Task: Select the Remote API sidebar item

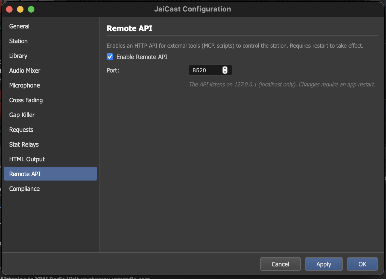Action: 51,174
